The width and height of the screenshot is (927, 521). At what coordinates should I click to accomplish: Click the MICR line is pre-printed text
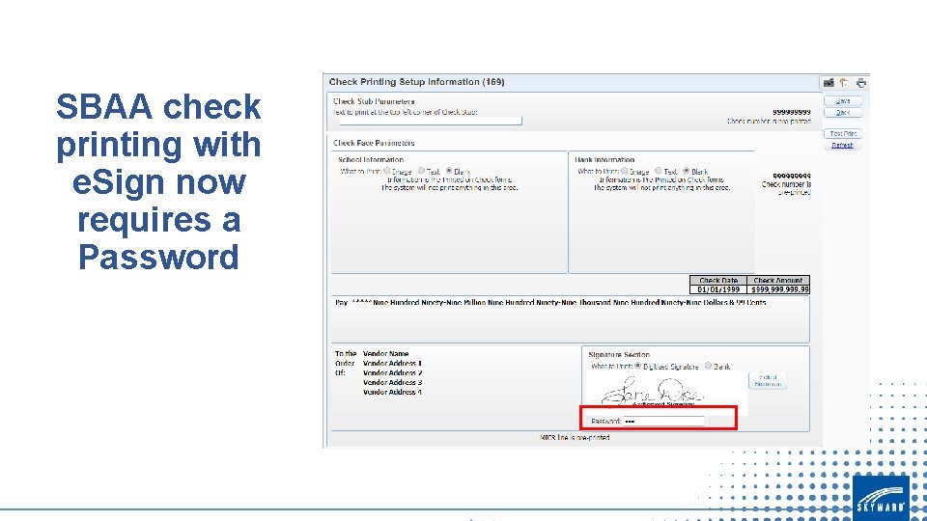coord(574,438)
